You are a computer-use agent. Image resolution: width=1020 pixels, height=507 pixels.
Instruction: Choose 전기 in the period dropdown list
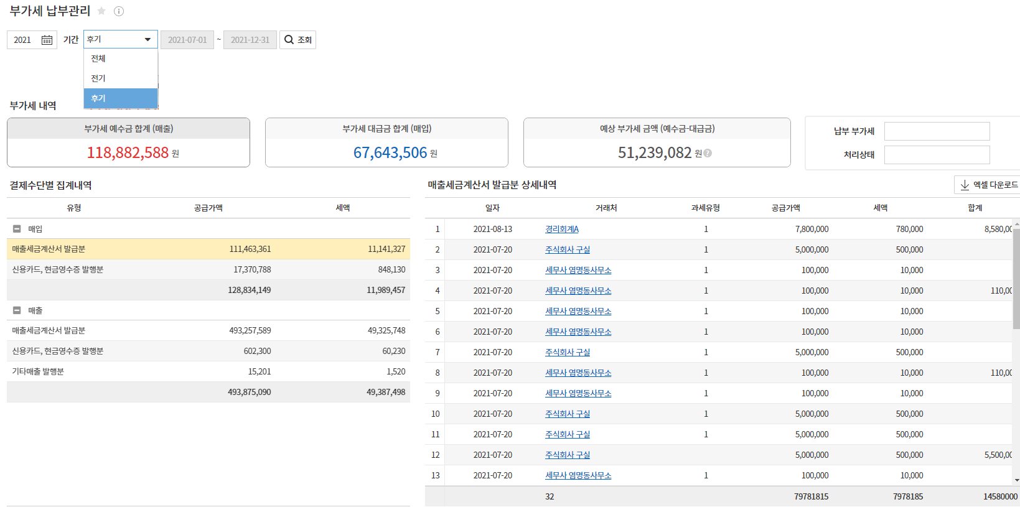(98, 78)
